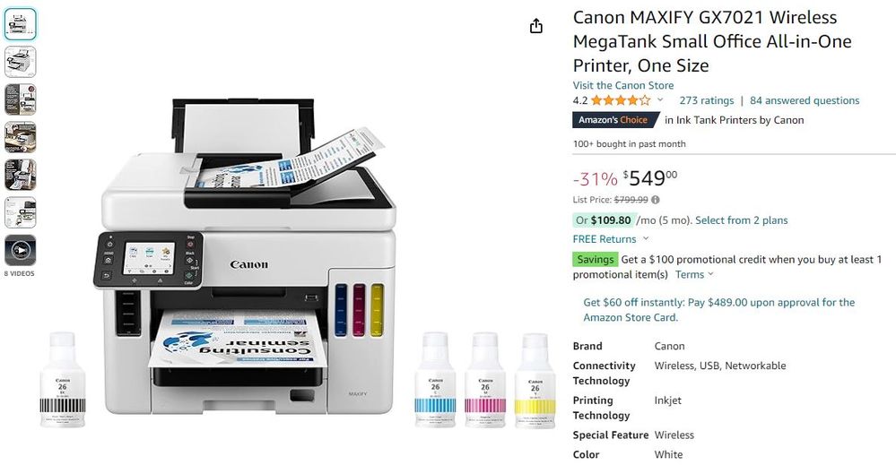896x465 pixels.
Task: Select the fourth product thumbnail
Action: (20, 137)
